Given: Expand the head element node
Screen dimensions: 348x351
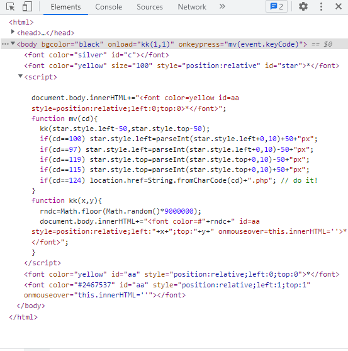Looking at the screenshot, I should point(13,32).
